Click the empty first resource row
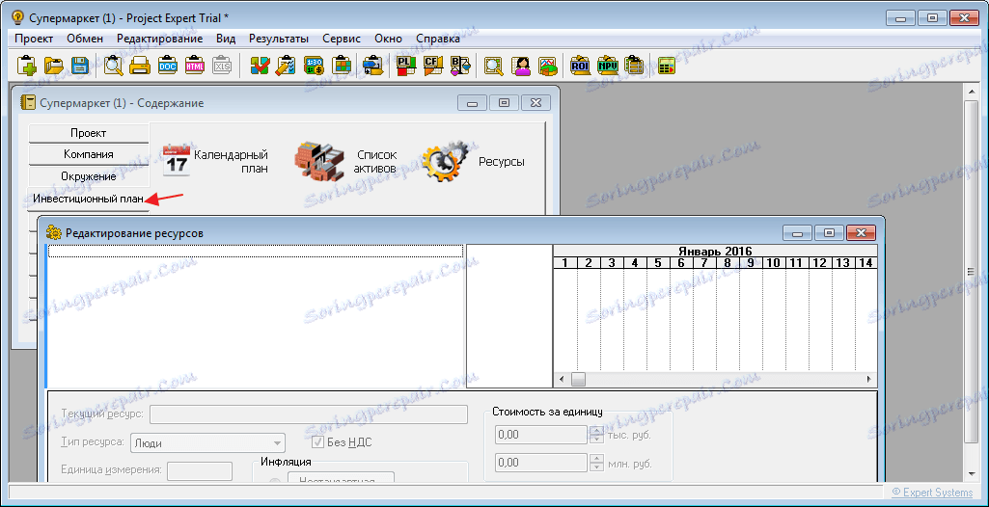The image size is (989, 507). coord(256,251)
